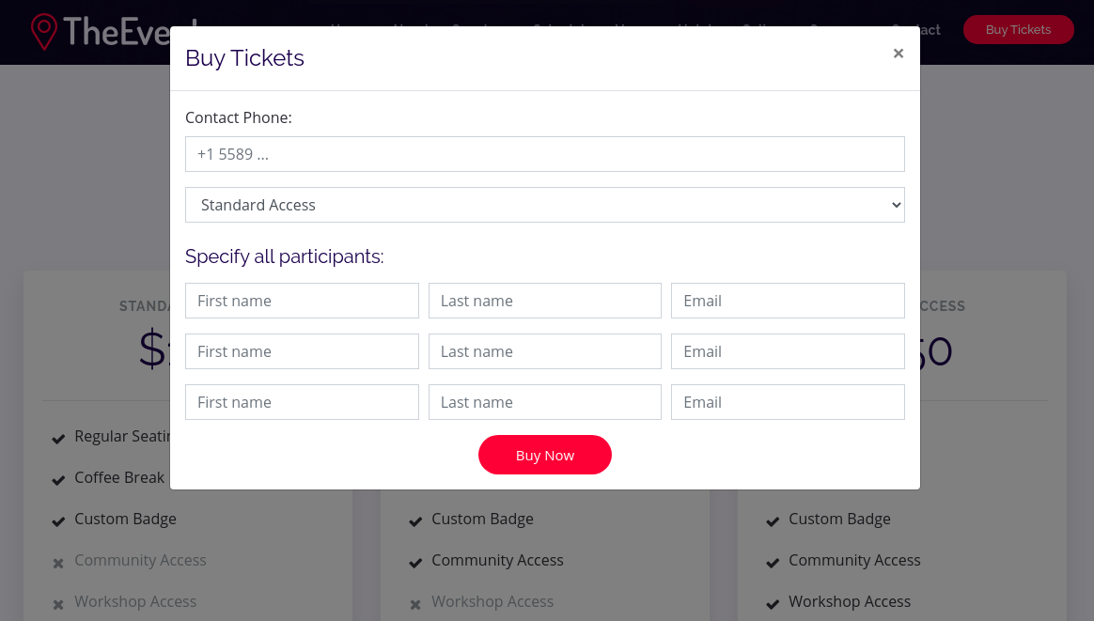Click checkmark icon beside Coffee Break
1094x621 pixels.
click(x=58, y=479)
